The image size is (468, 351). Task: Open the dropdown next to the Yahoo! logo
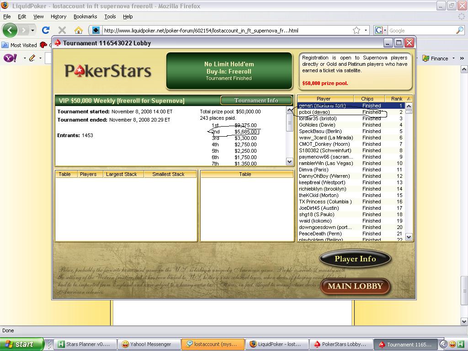(25, 58)
